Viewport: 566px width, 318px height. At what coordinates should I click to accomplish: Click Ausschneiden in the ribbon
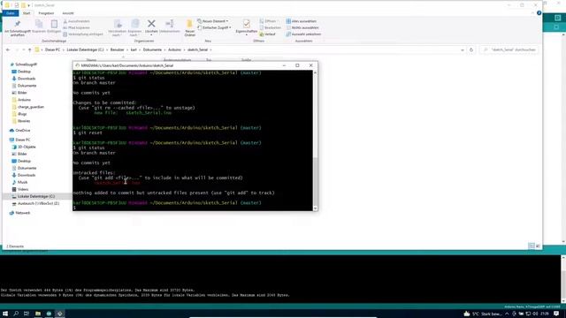coord(76,21)
